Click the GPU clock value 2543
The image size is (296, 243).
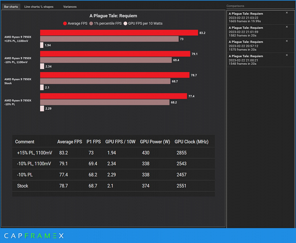(182, 164)
